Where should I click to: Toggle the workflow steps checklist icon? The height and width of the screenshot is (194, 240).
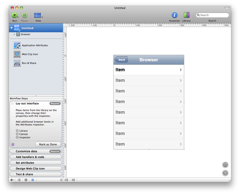33,180
